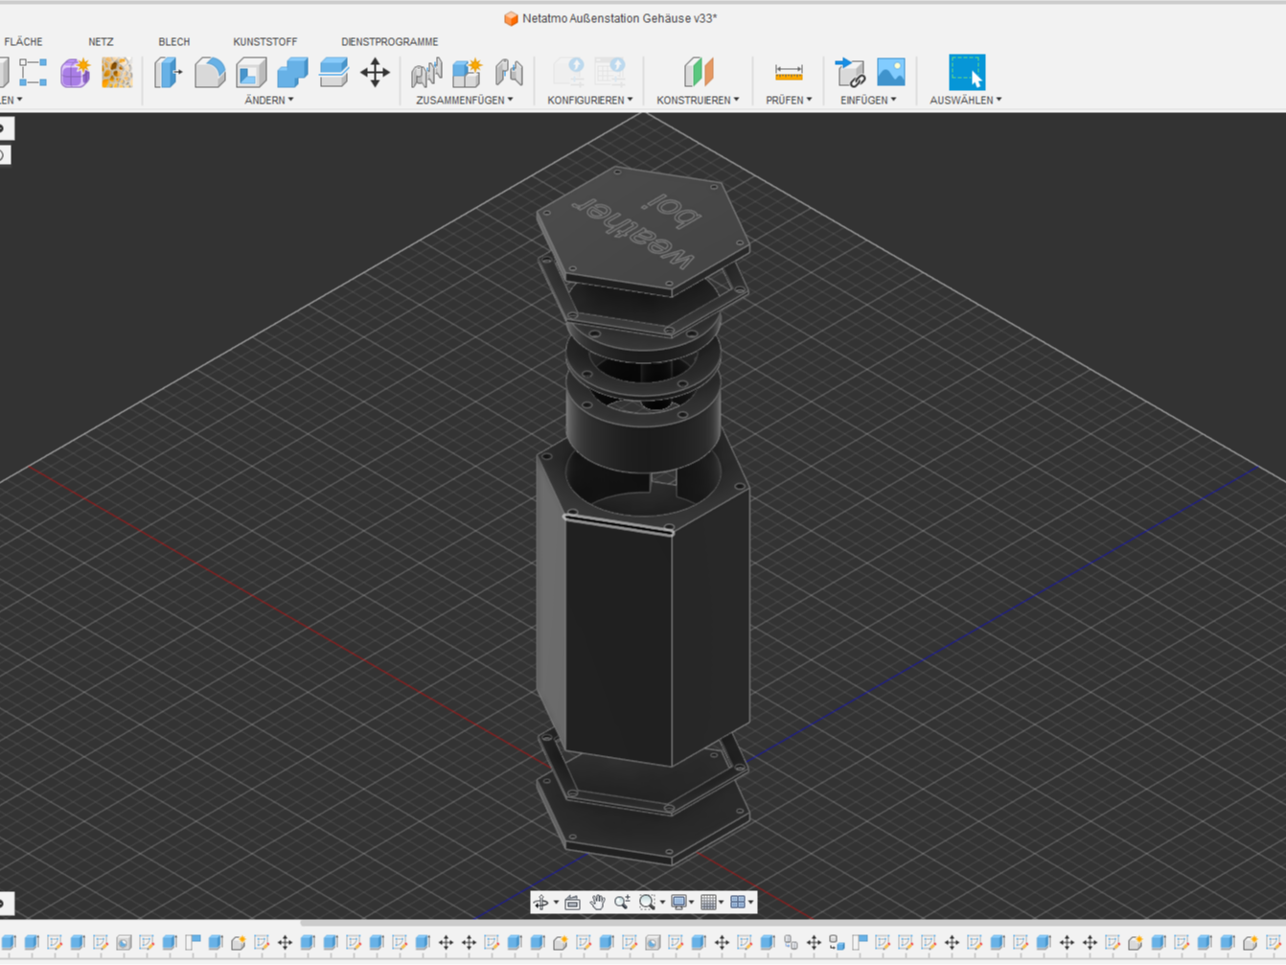Image resolution: width=1286 pixels, height=965 pixels.
Task: Select the As-built Joint tool
Action: [x=509, y=72]
